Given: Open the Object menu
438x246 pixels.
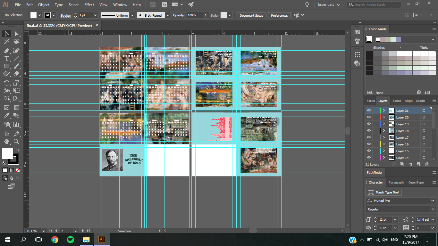Looking at the screenshot, I should [x=44, y=5].
